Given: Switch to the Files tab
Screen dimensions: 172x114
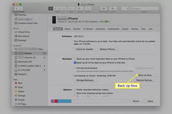Looking at the screenshot, I should [143, 29].
